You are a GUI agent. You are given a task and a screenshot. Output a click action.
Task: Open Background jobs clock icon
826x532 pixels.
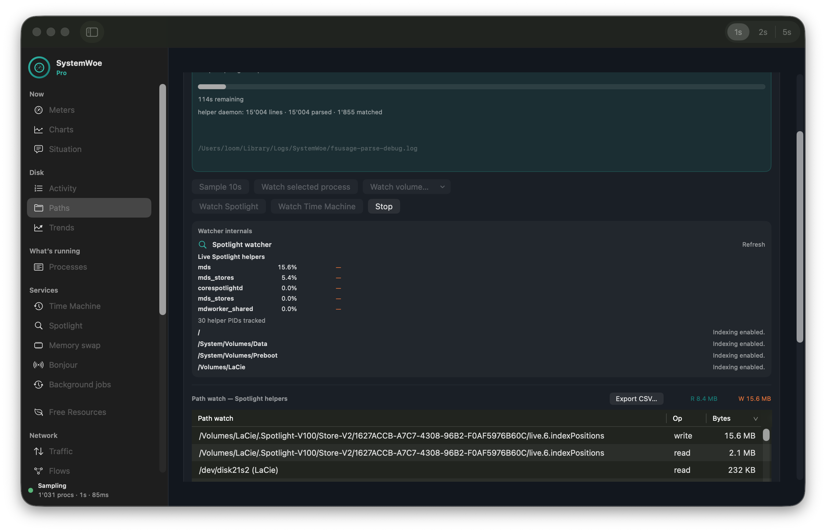pos(39,385)
